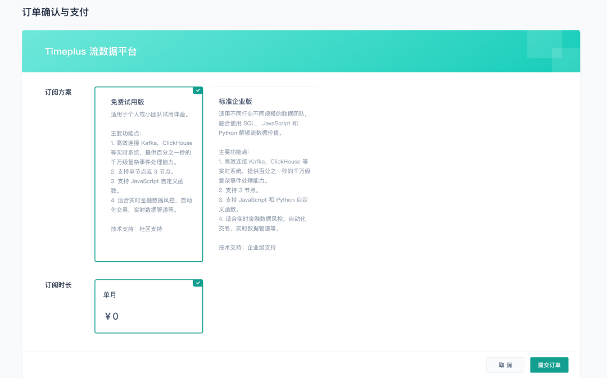This screenshot has width=607, height=378.
Task: Click the ¥0 price value
Action: click(111, 316)
